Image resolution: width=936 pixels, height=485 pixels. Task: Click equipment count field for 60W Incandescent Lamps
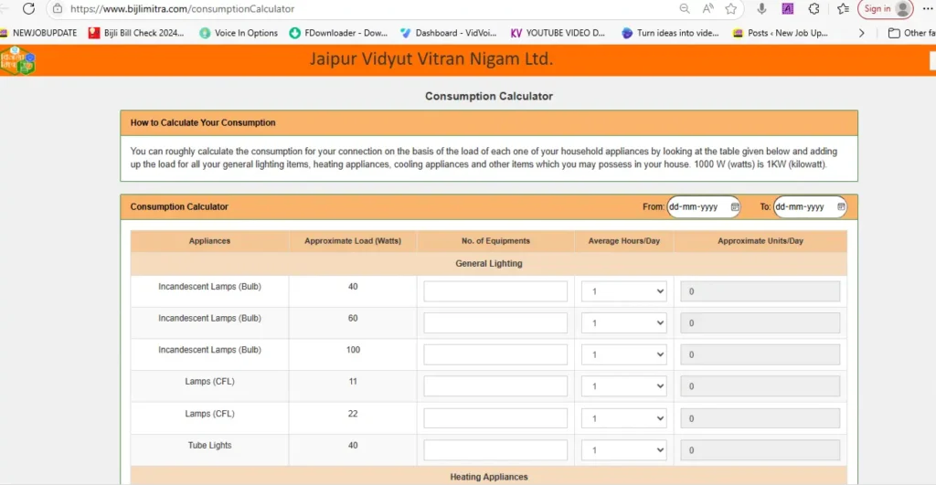pos(495,323)
